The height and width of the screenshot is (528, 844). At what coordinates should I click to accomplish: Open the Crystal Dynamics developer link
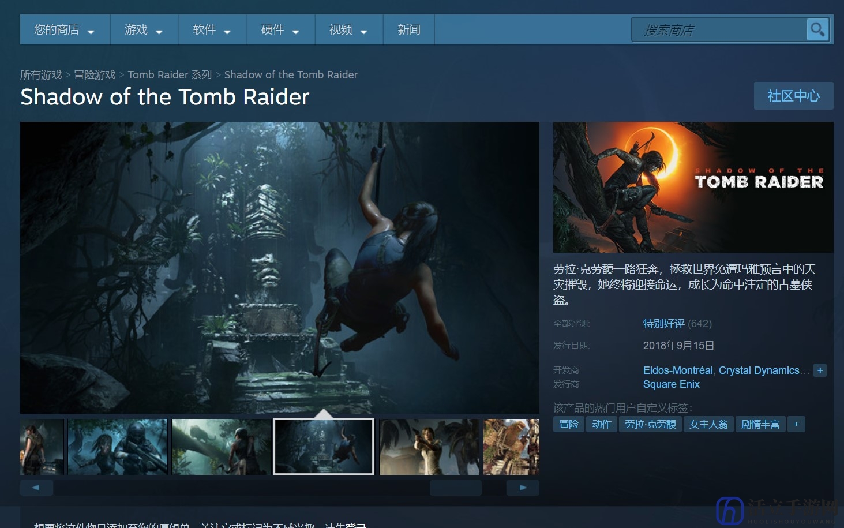click(x=759, y=370)
